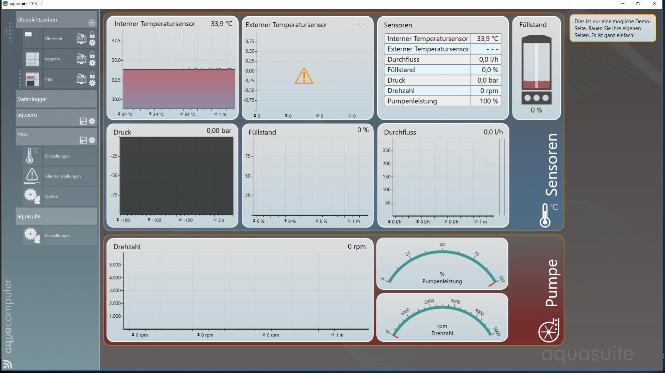Collapse the aquasuite section header
Viewport: 665px width, 373px height.
click(x=56, y=216)
